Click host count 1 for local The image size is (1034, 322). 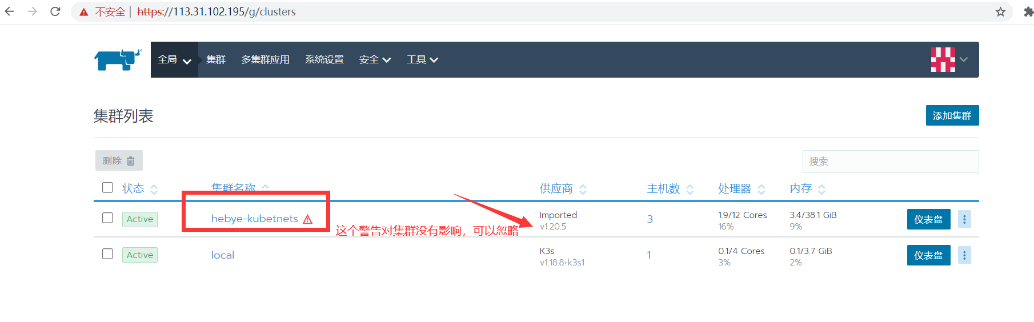pos(649,255)
